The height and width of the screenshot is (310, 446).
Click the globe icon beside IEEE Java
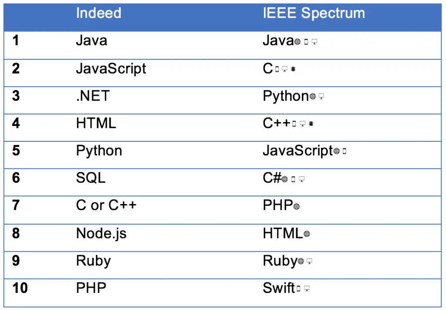297,42
